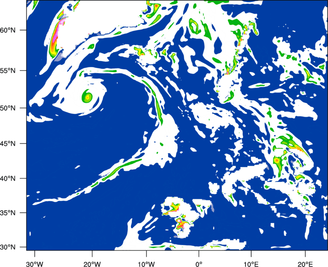
Task: Click the 20°E longitude label
Action: (305, 264)
